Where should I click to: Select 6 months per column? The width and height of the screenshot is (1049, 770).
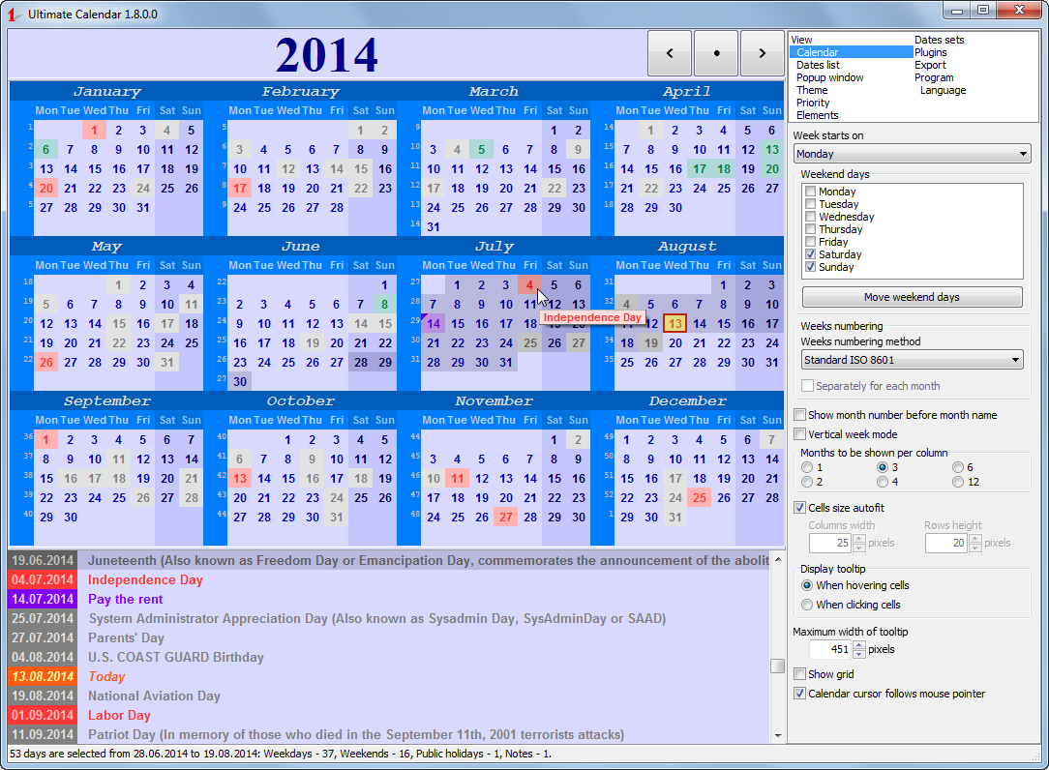958,467
